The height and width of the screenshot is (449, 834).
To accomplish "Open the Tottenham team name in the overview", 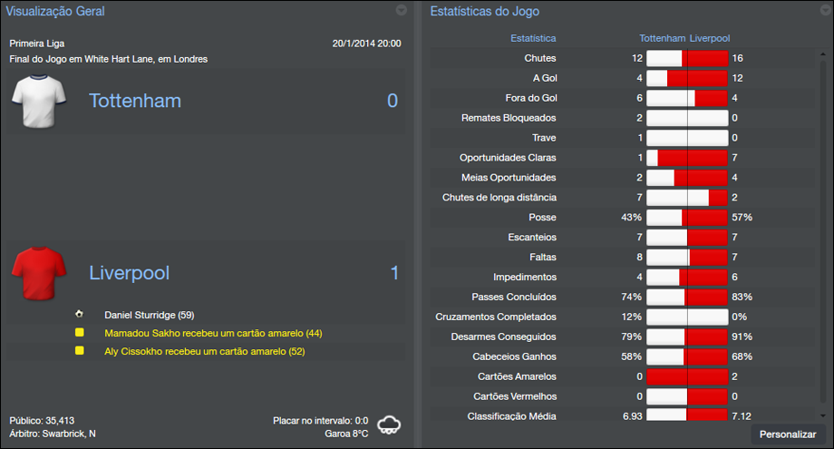I will (x=135, y=101).
